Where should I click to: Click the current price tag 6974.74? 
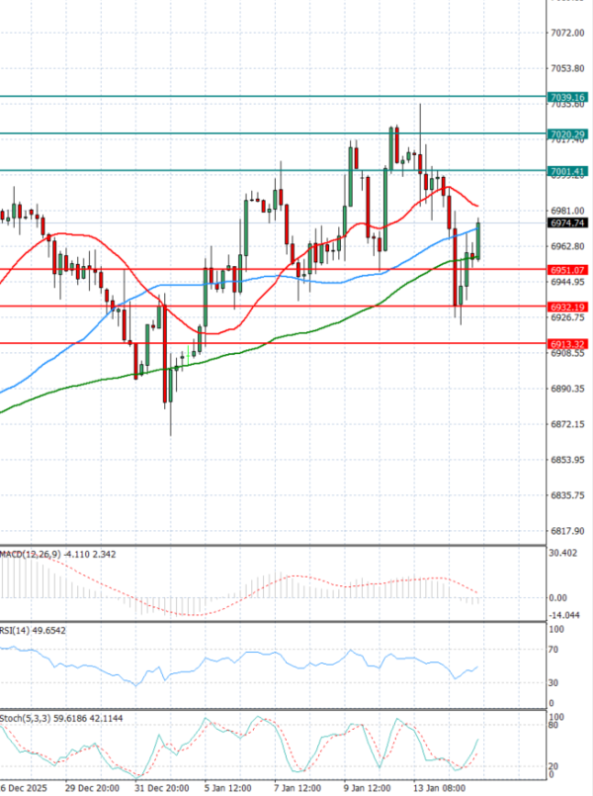(567, 223)
